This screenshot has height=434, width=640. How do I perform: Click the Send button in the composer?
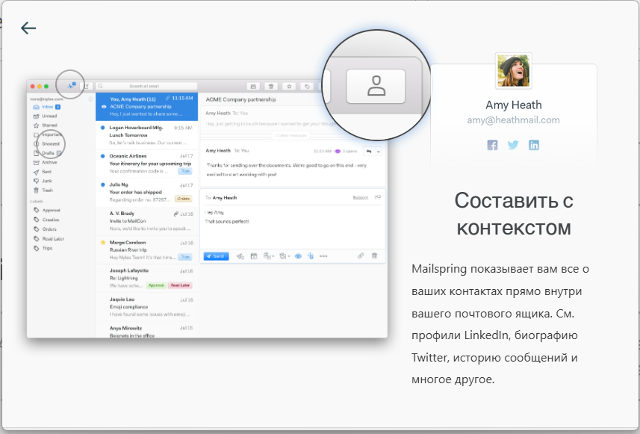(x=216, y=256)
